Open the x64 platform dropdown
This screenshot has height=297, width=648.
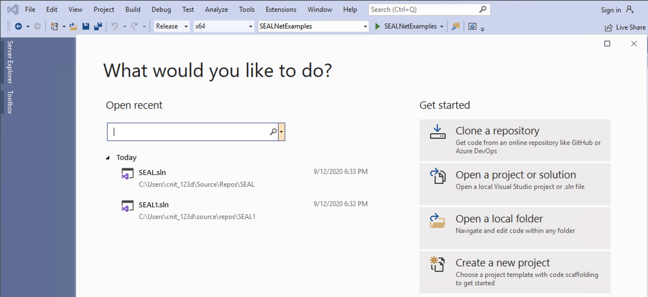point(251,26)
